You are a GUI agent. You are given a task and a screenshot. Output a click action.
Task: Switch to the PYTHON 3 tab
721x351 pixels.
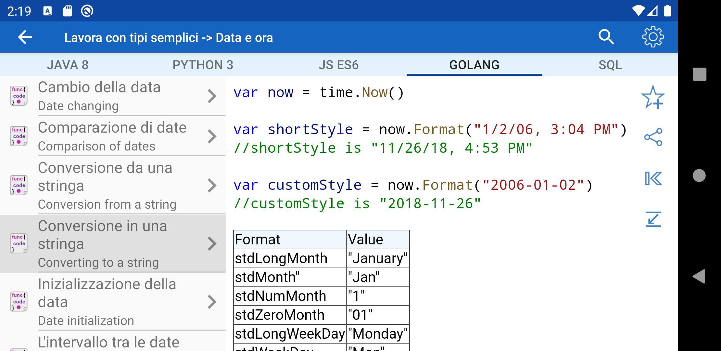[203, 65]
